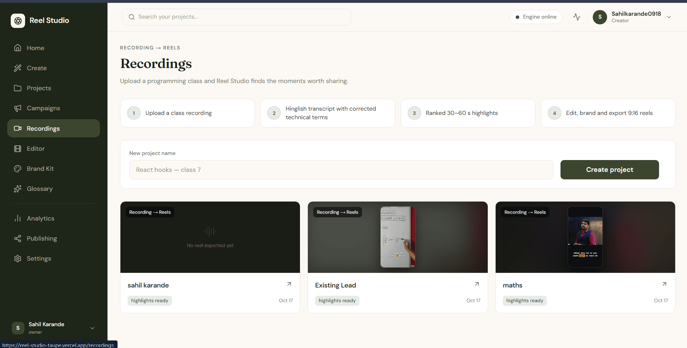Click the Home house icon

(18, 48)
